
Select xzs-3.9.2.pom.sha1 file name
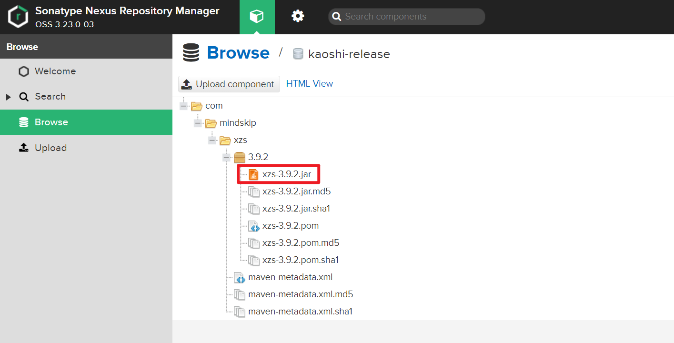(x=301, y=260)
